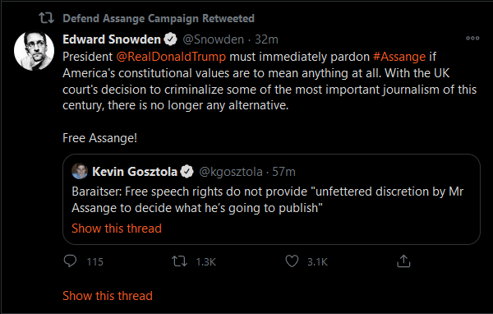Click Show this thread in quoted tweet

pos(117,229)
